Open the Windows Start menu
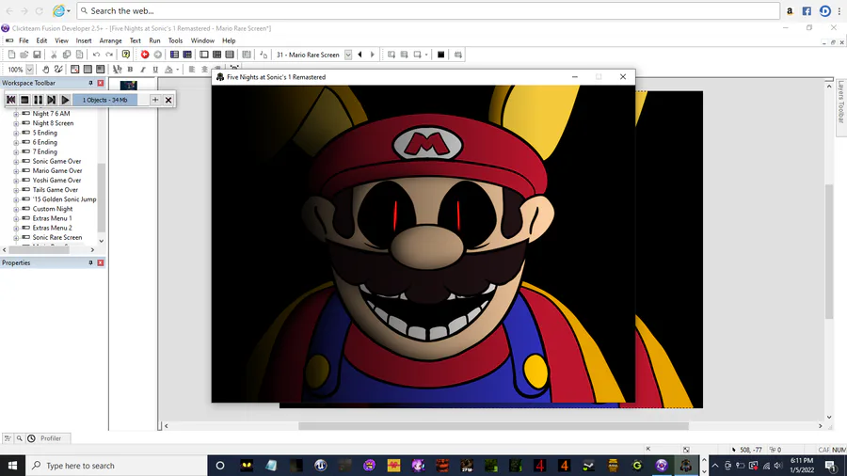Image resolution: width=847 pixels, height=476 pixels. pyautogui.click(x=12, y=466)
